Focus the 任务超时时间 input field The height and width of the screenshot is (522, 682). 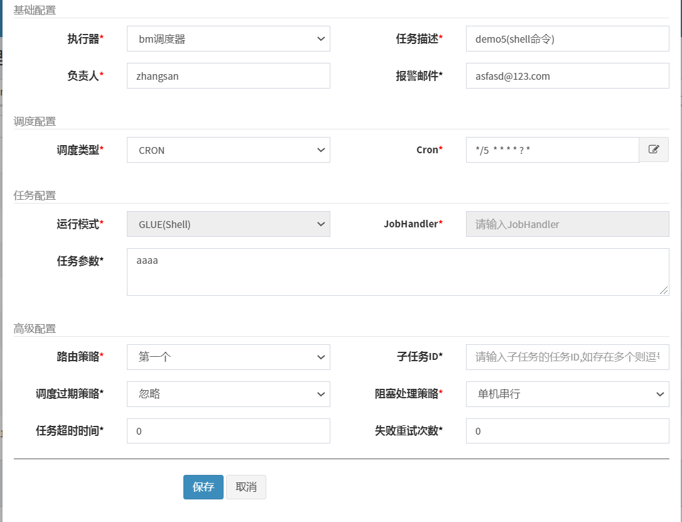(x=228, y=432)
